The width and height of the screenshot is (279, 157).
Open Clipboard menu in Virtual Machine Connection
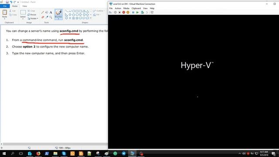click(136, 8)
